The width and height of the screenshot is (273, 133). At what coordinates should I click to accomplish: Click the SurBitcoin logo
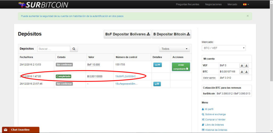pos(43,5)
